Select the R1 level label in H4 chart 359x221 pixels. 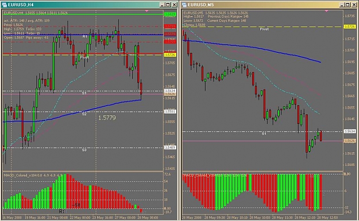[x=84, y=36]
